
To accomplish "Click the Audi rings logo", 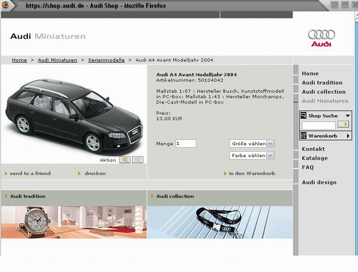I will 322,35.
